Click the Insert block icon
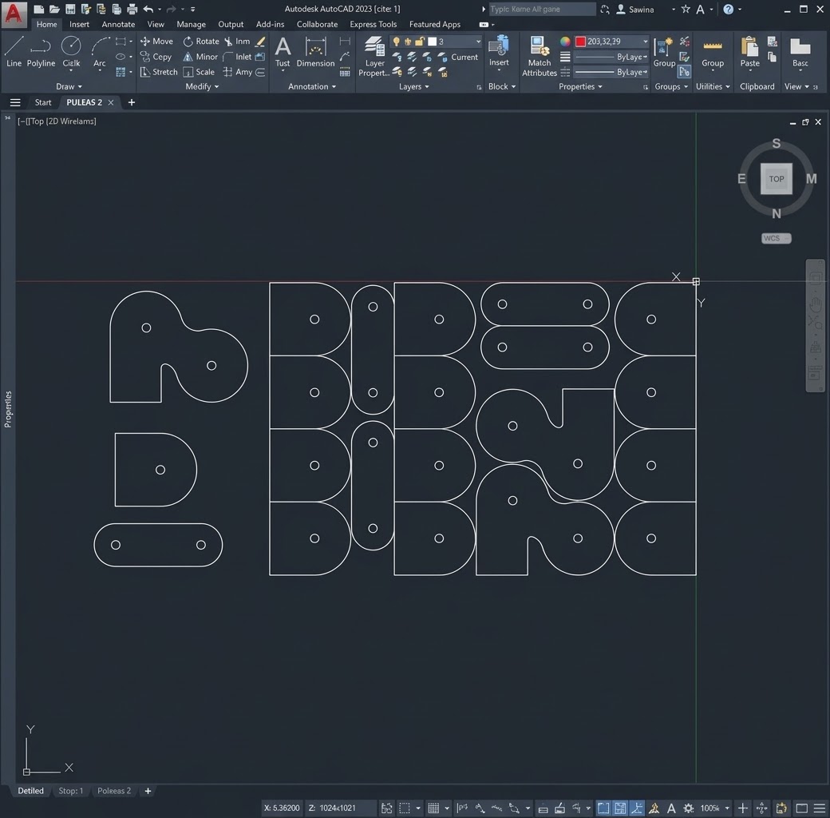 tap(499, 52)
